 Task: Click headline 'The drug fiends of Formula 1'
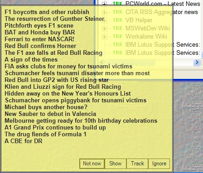pyautogui.click(x=45, y=134)
